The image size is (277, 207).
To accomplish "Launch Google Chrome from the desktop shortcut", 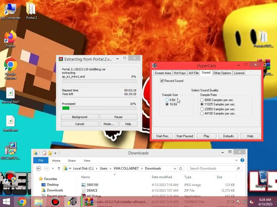I will [11, 69].
